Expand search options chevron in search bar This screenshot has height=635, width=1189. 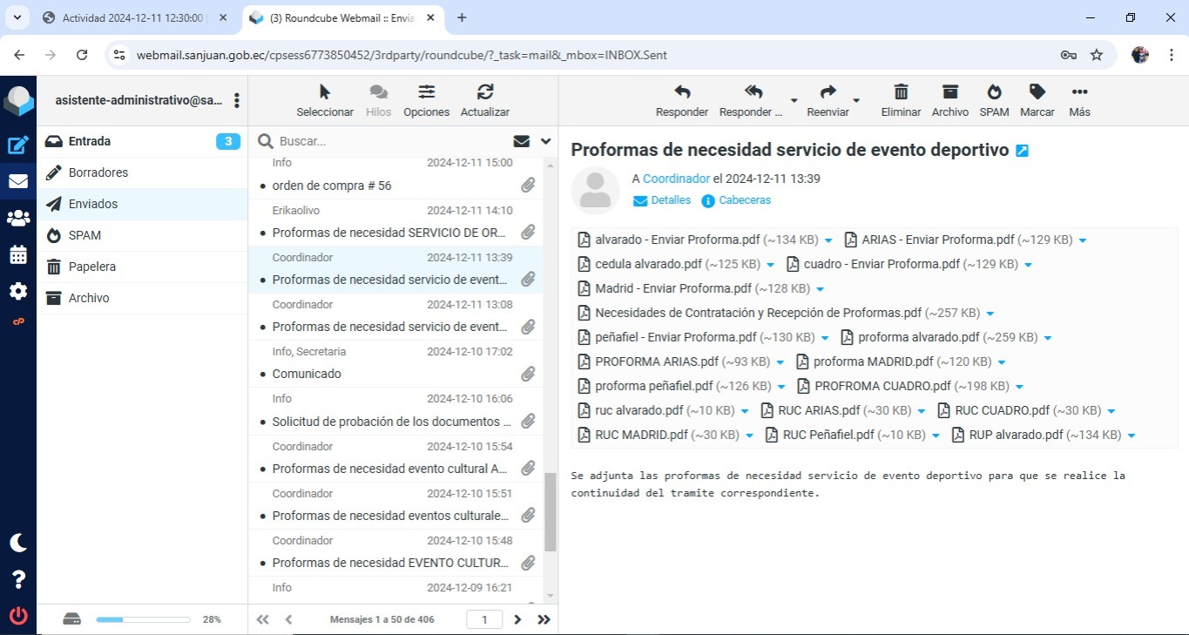pyautogui.click(x=546, y=141)
